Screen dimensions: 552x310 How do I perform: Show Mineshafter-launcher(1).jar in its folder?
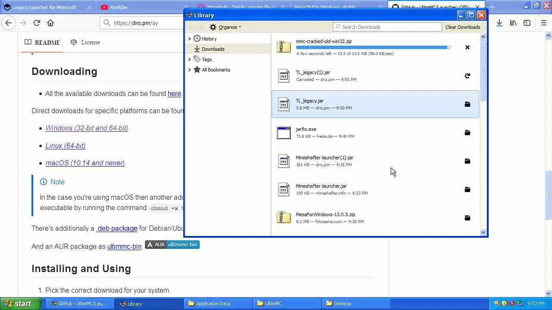pos(467,161)
